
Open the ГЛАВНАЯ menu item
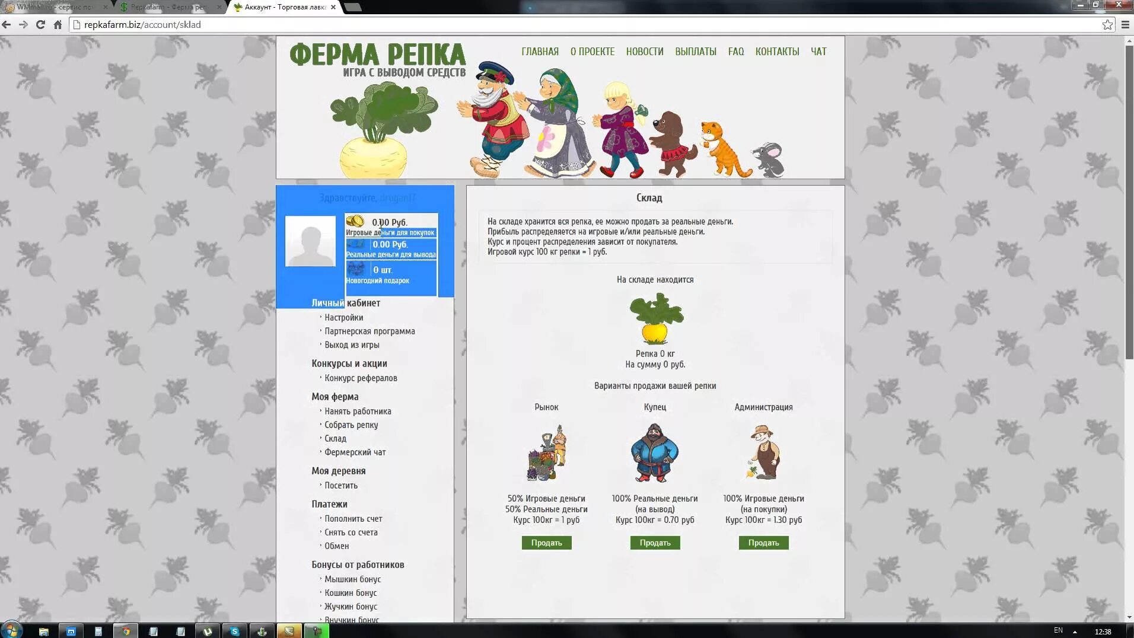[x=540, y=52]
